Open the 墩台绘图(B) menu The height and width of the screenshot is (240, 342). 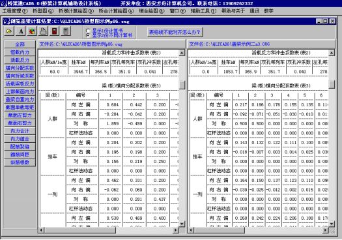pos(152,10)
